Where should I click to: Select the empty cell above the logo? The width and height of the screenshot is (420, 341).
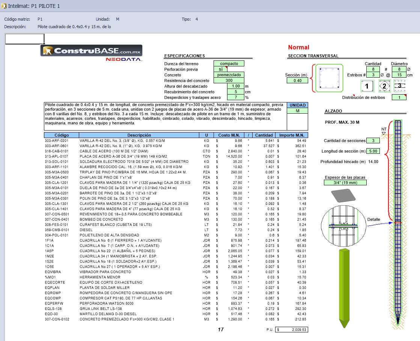(x=25, y=39)
